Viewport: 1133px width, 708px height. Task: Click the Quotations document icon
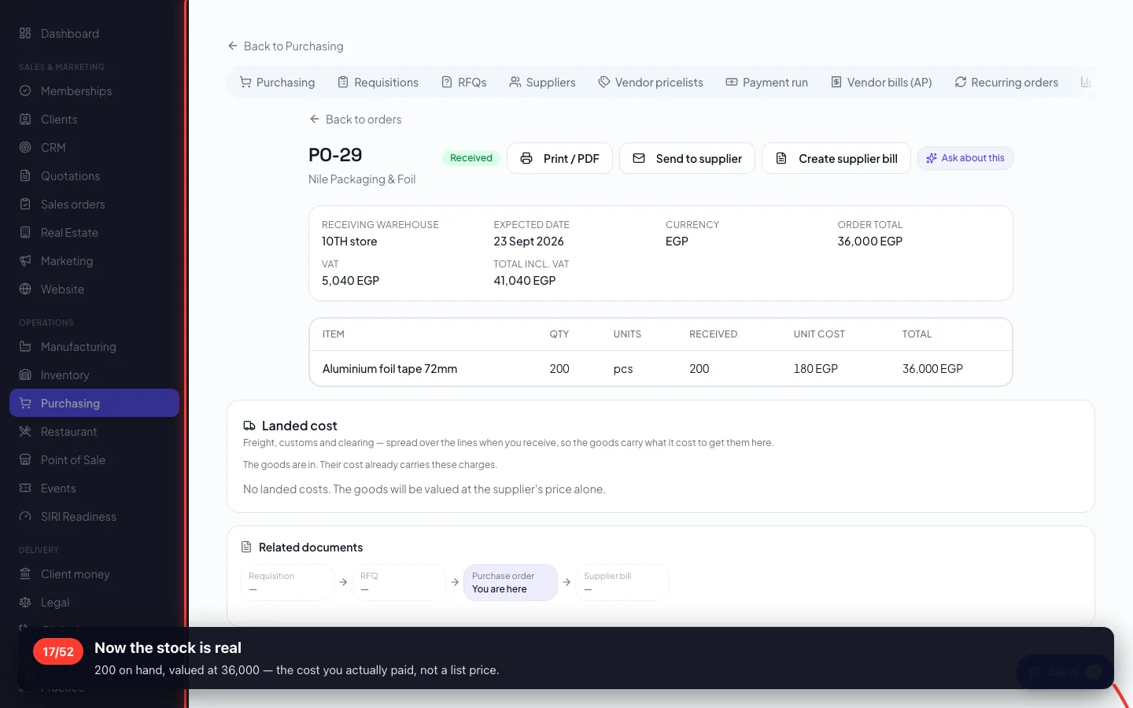25,175
